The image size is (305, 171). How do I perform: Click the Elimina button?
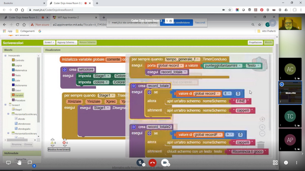(x=28, y=144)
